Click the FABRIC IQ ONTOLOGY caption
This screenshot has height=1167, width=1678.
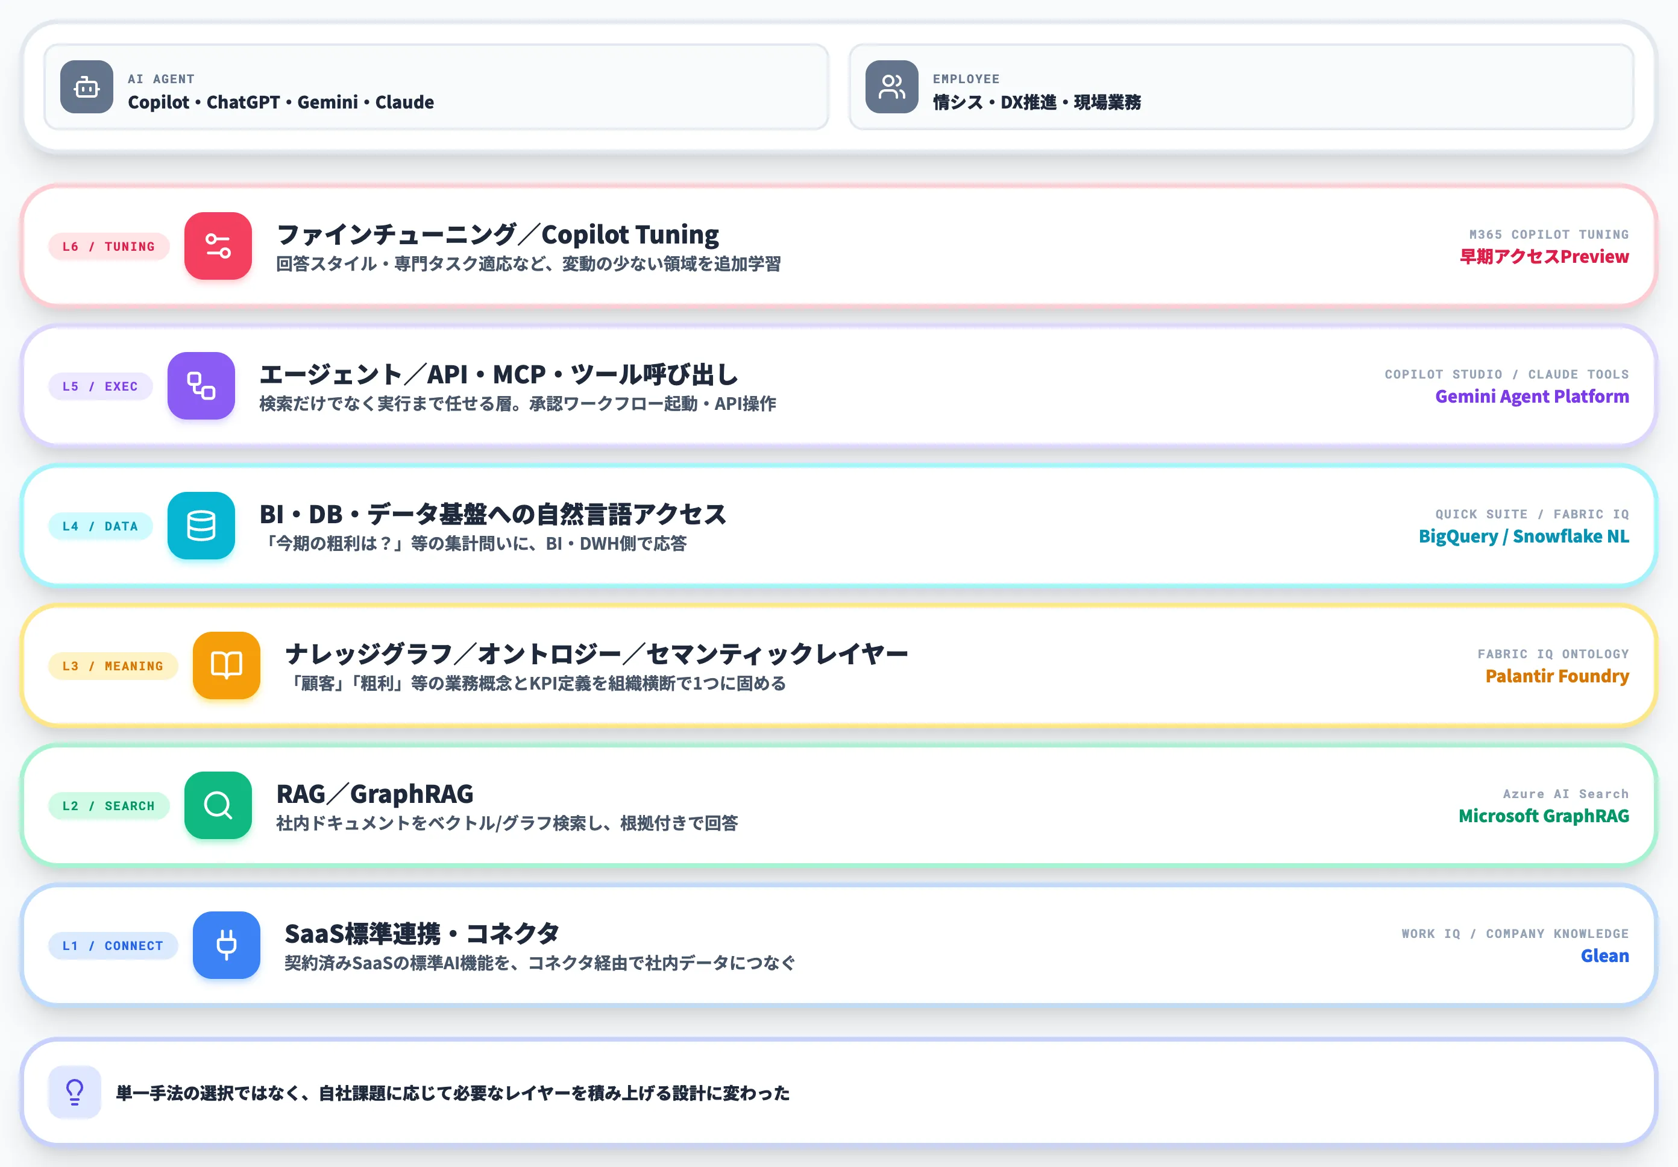(1553, 654)
